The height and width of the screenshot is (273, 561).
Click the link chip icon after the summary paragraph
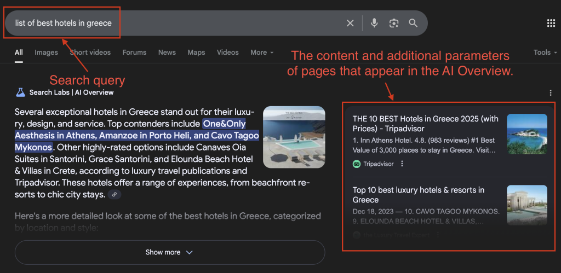(x=115, y=195)
